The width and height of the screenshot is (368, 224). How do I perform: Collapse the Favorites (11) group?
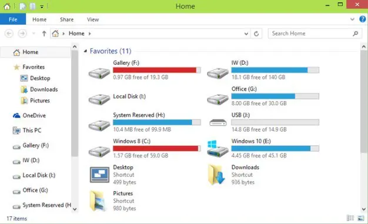85,51
